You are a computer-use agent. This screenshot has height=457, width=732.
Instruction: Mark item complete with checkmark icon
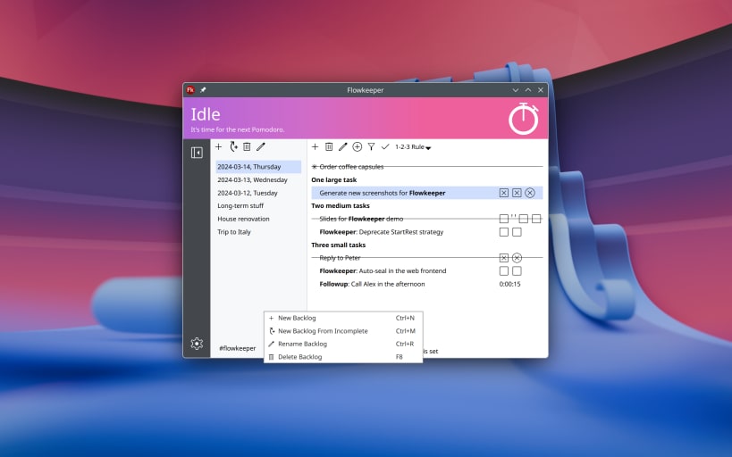[385, 147]
